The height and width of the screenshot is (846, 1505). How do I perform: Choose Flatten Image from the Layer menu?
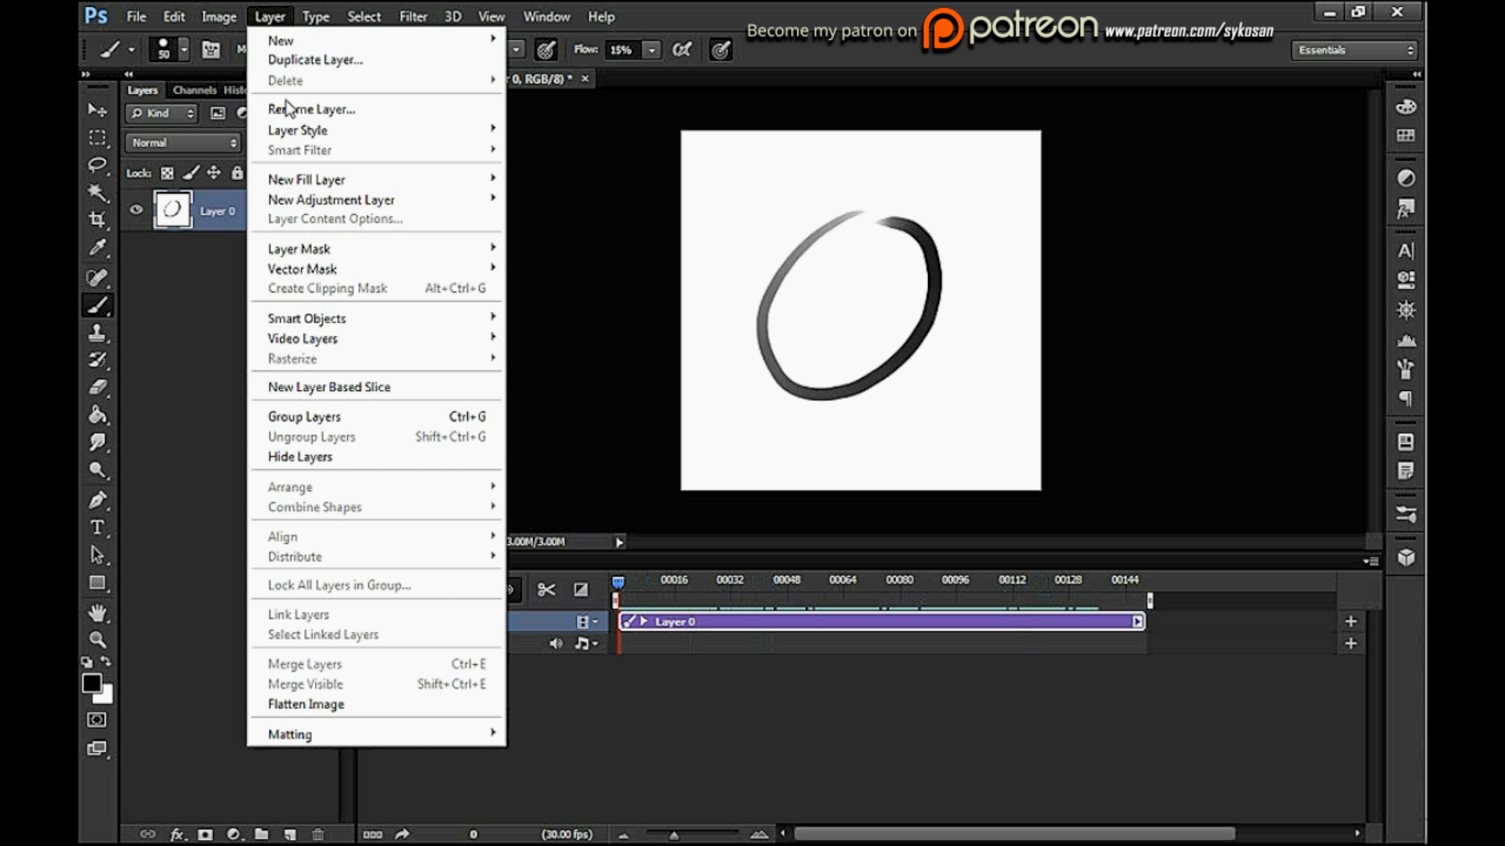pos(305,704)
